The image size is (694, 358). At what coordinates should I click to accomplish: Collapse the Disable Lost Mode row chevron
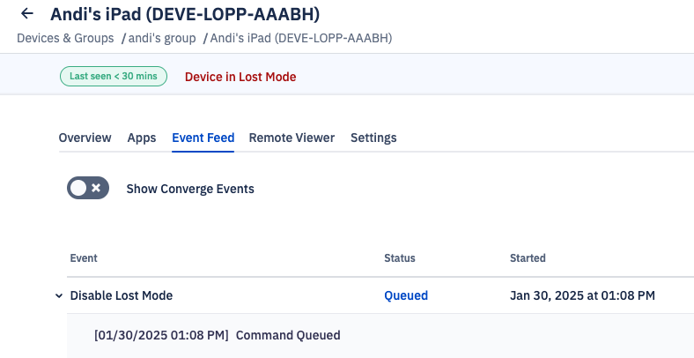pos(59,296)
